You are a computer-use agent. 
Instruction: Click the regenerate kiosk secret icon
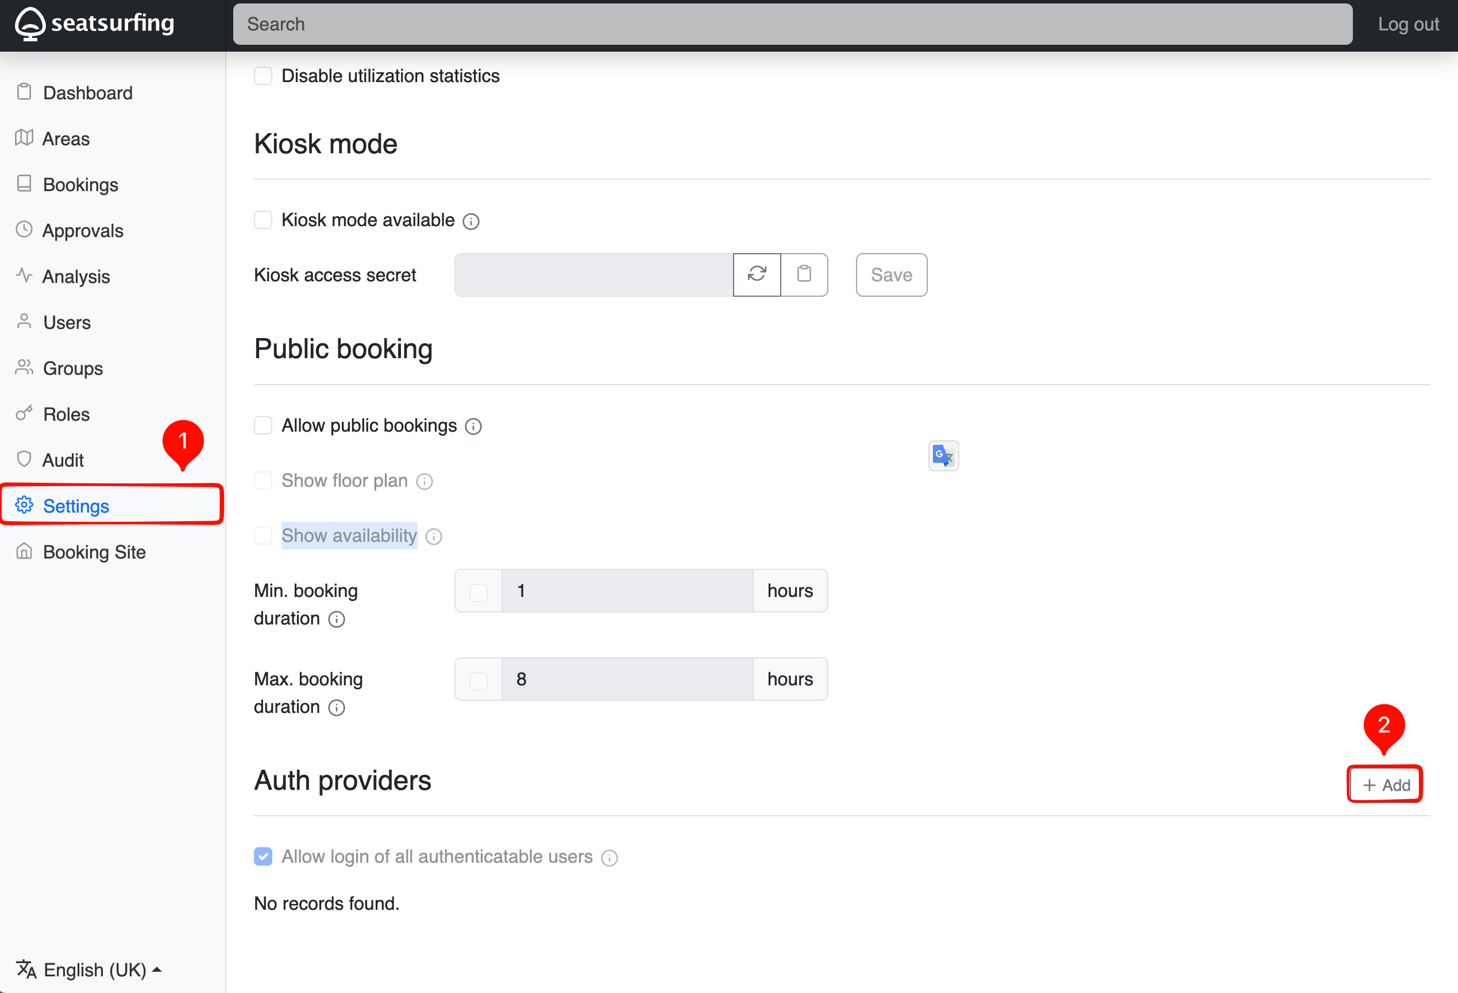(x=757, y=274)
